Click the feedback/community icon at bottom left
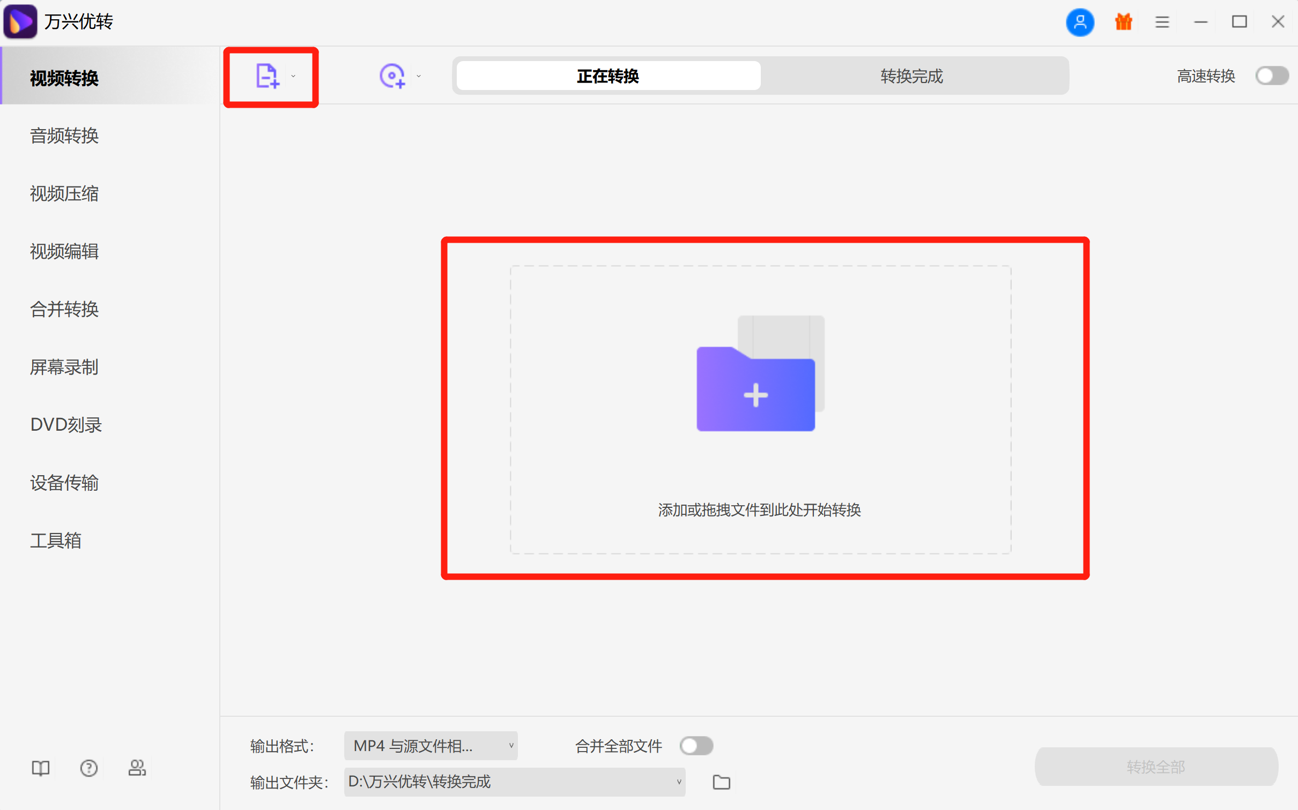Image resolution: width=1298 pixels, height=810 pixels. pyautogui.click(x=137, y=768)
